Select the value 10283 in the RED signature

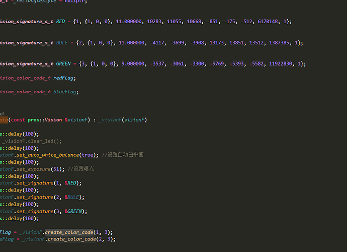pos(154,22)
